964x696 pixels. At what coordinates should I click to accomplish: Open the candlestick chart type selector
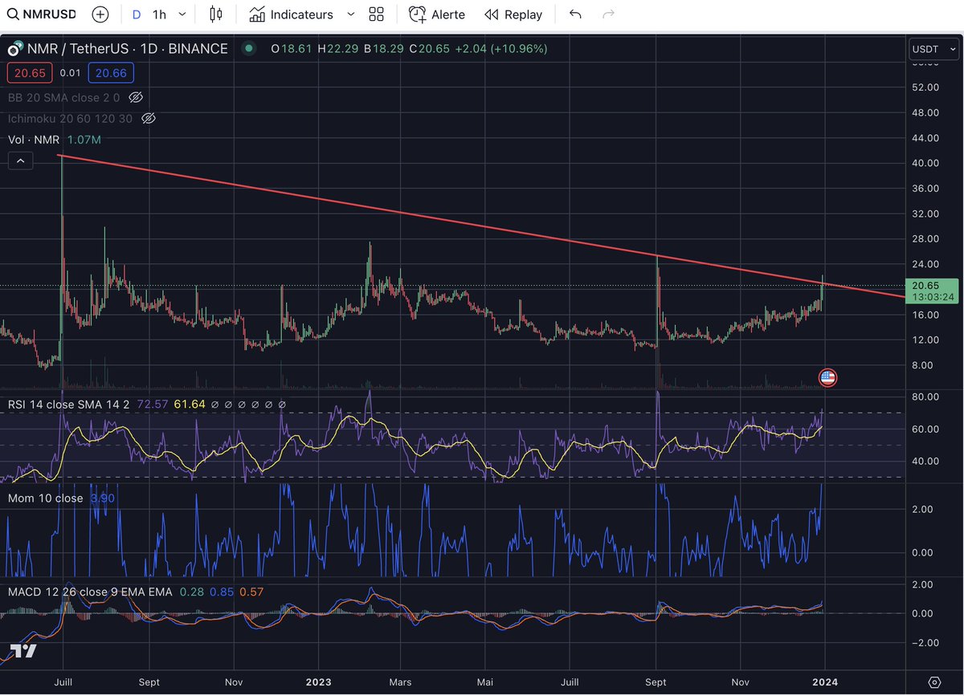[x=215, y=14]
